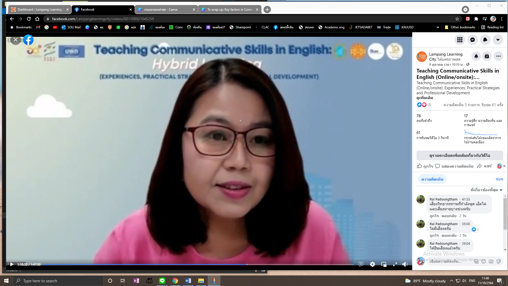Image resolution: width=508 pixels, height=286 pixels.
Task: Enter fullscreen mode on video
Action: [395, 264]
